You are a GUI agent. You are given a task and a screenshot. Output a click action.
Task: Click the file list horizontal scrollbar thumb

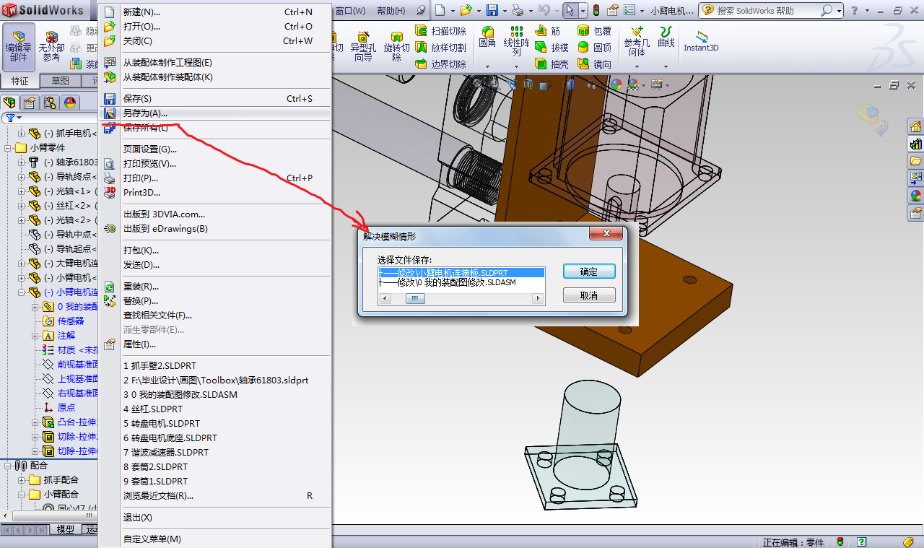(x=414, y=299)
